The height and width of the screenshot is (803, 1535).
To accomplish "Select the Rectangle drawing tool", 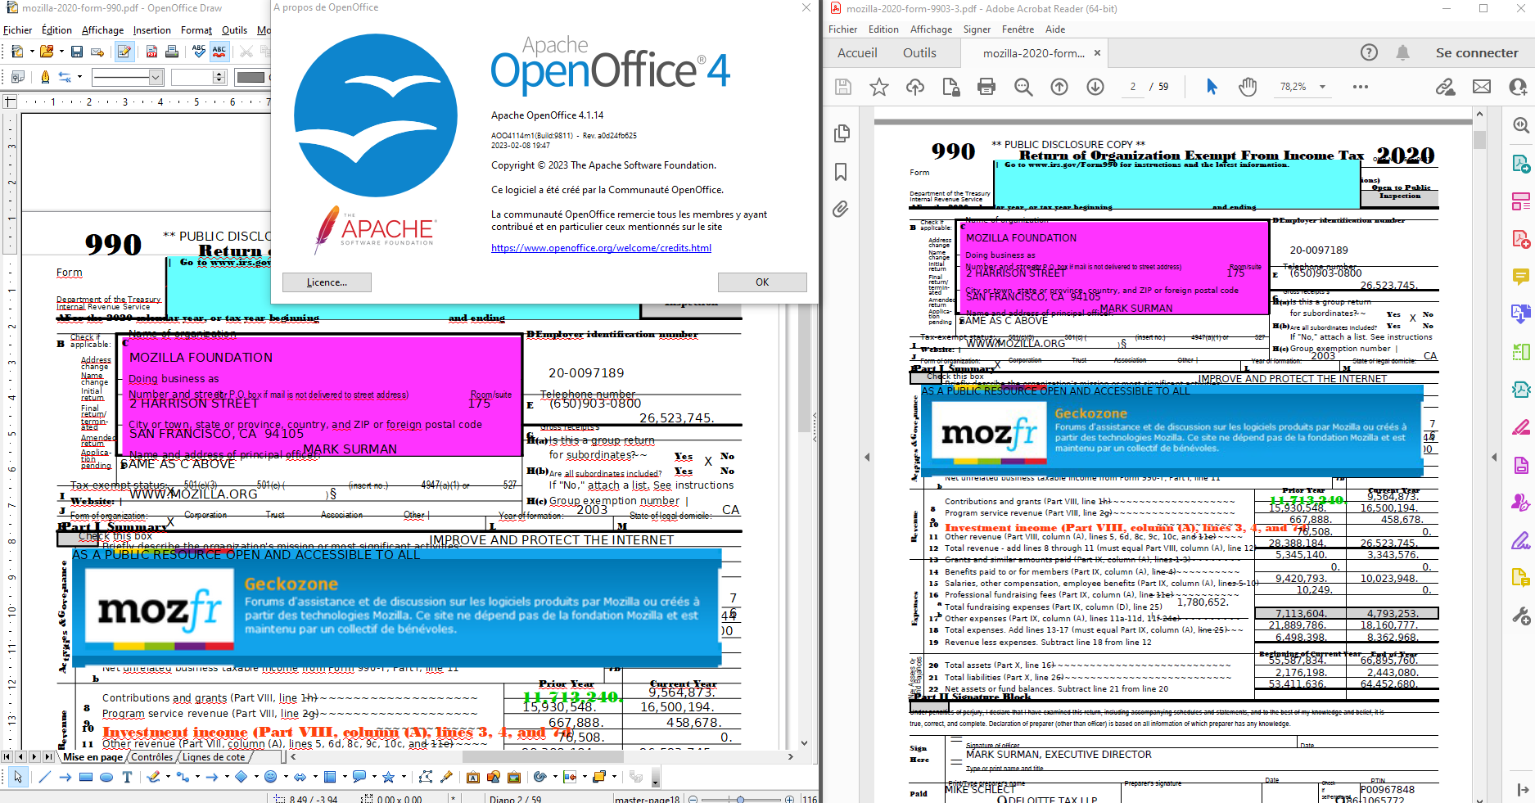I will [86, 777].
